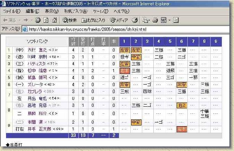Viewport: 234px width, 151px height.
Task: Open player link 井手 正太郎
Action: pyautogui.click(x=39, y=129)
